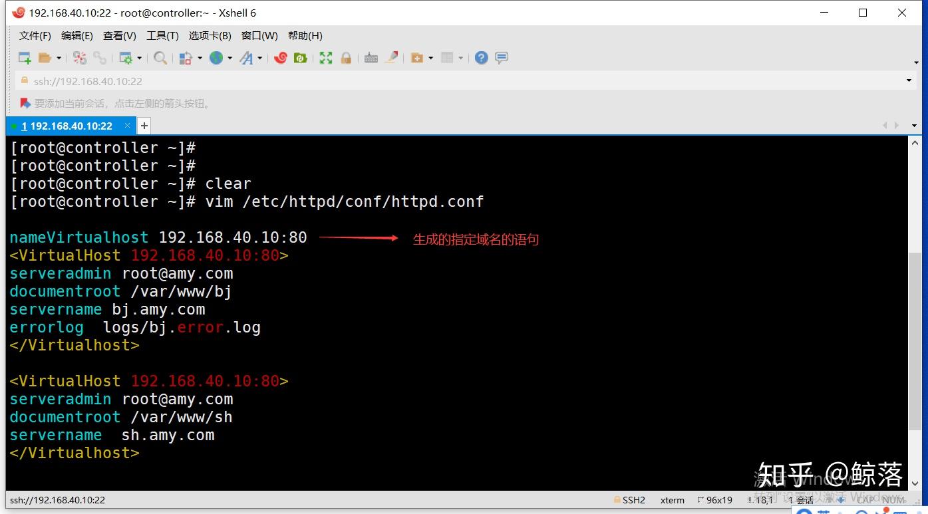Viewport: 928px width, 514px height.
Task: Click the xterm status bar entry
Action: [x=673, y=500]
